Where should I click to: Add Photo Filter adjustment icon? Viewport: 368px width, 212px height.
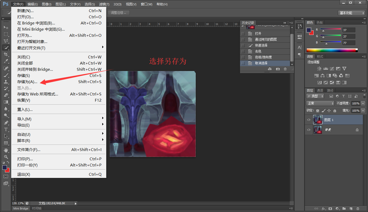[335, 76]
